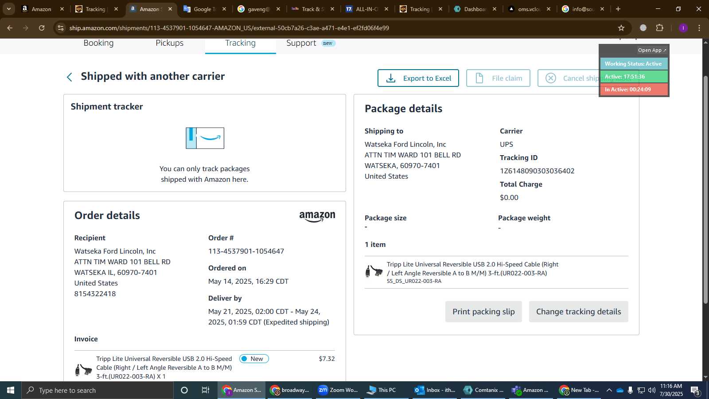709x399 pixels.
Task: Click the $7.32 invoice price
Action: click(x=327, y=359)
